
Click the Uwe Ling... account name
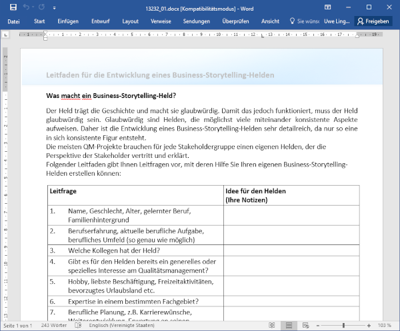[x=336, y=21]
